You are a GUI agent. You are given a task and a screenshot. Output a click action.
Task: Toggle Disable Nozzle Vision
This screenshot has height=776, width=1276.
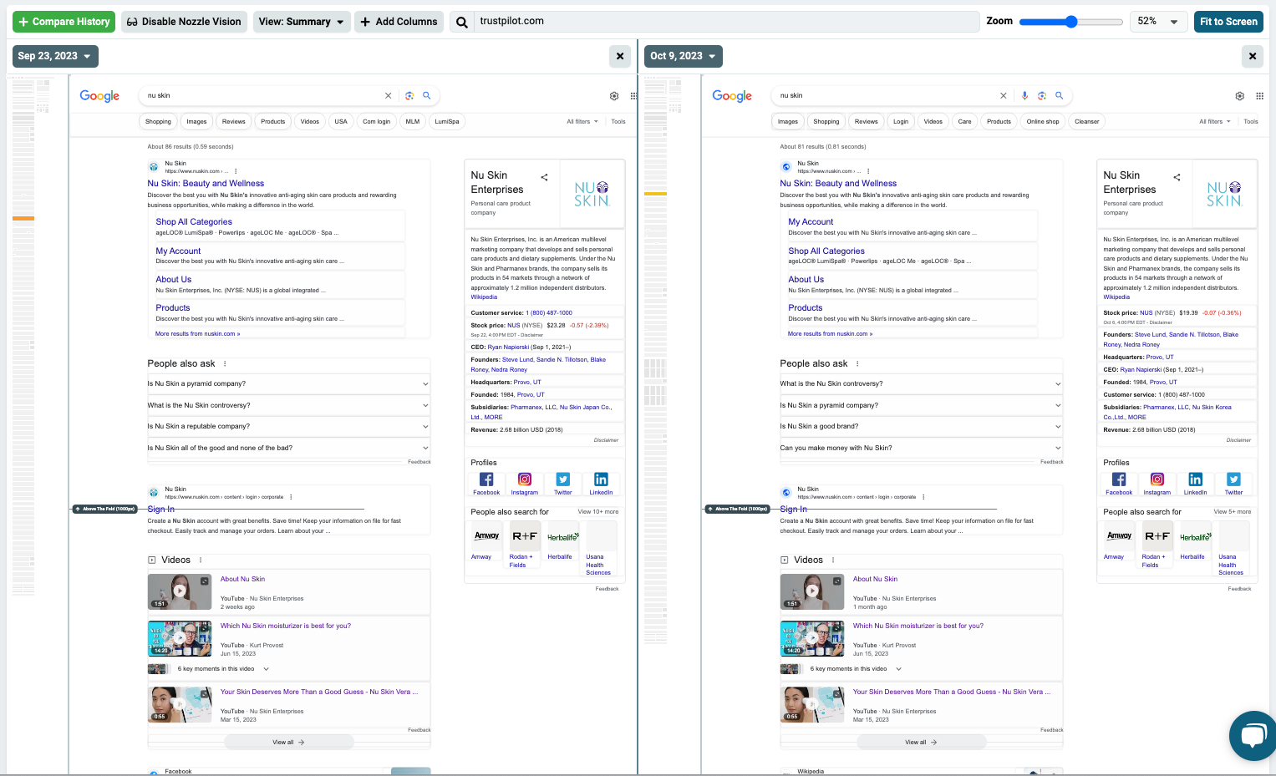pyautogui.click(x=184, y=22)
